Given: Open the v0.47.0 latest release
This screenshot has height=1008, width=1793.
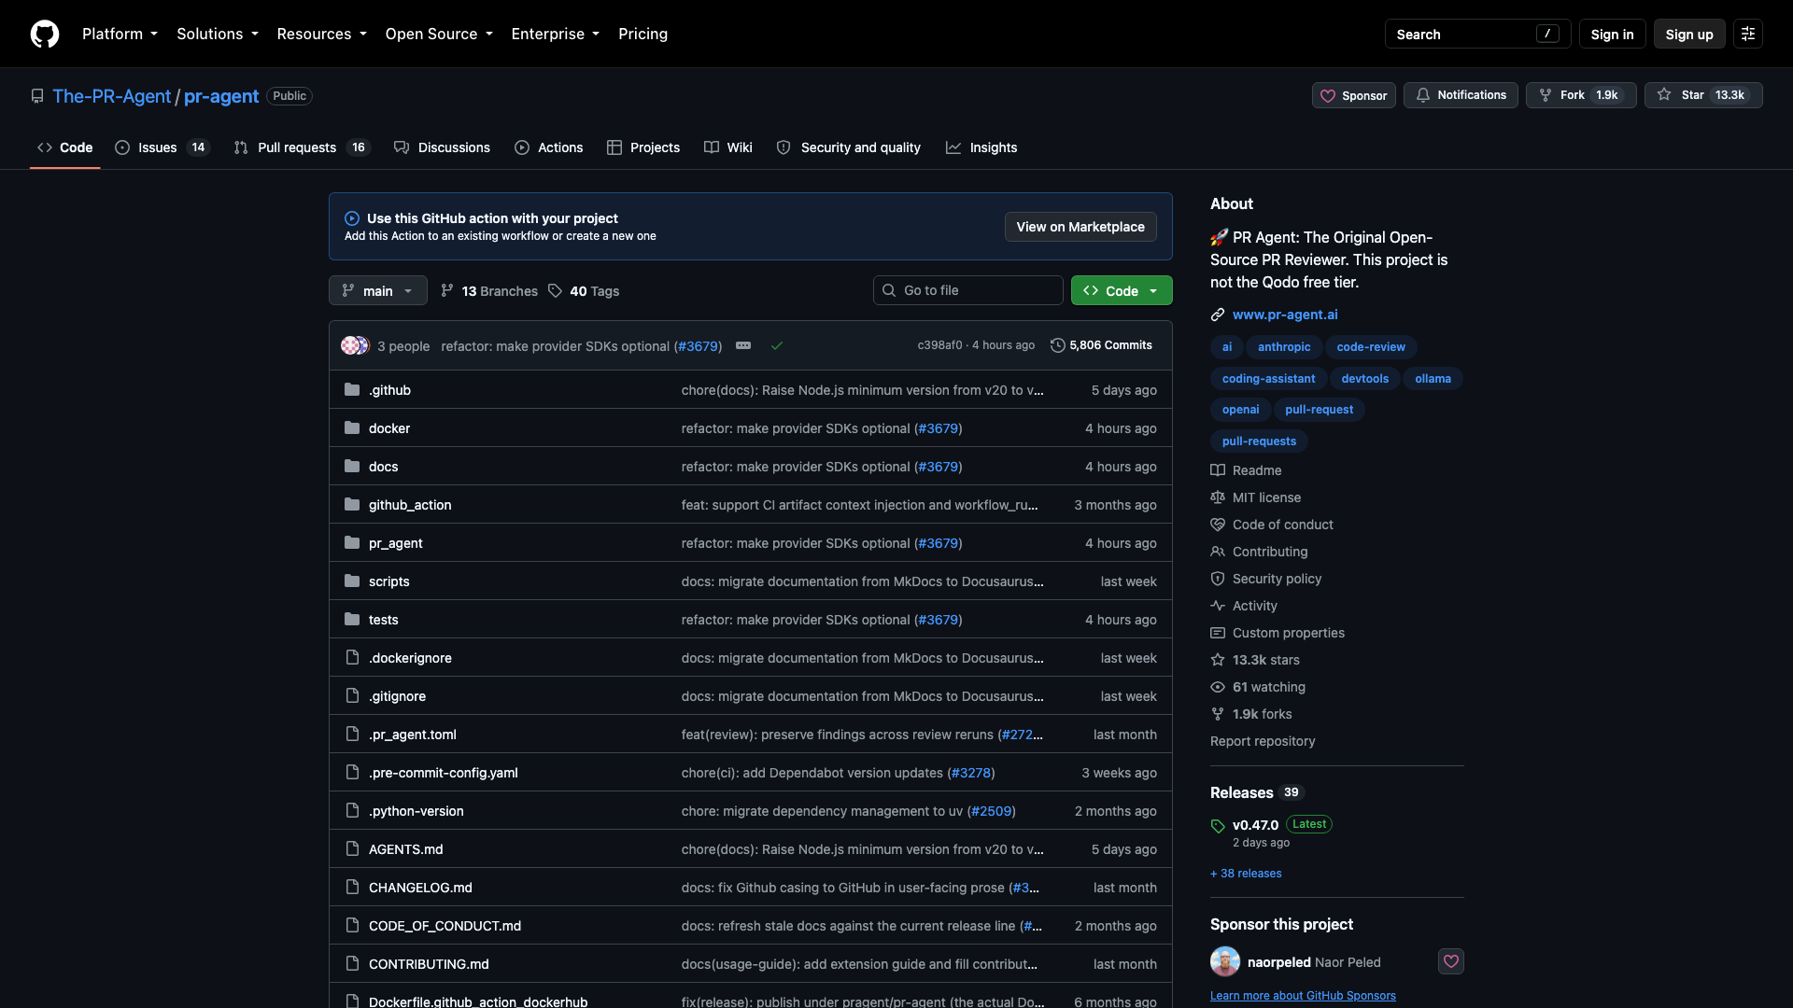Looking at the screenshot, I should coord(1255,825).
